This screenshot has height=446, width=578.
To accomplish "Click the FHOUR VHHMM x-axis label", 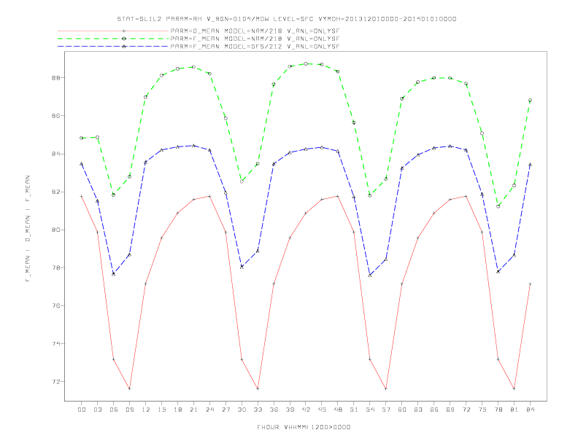I will [x=304, y=427].
